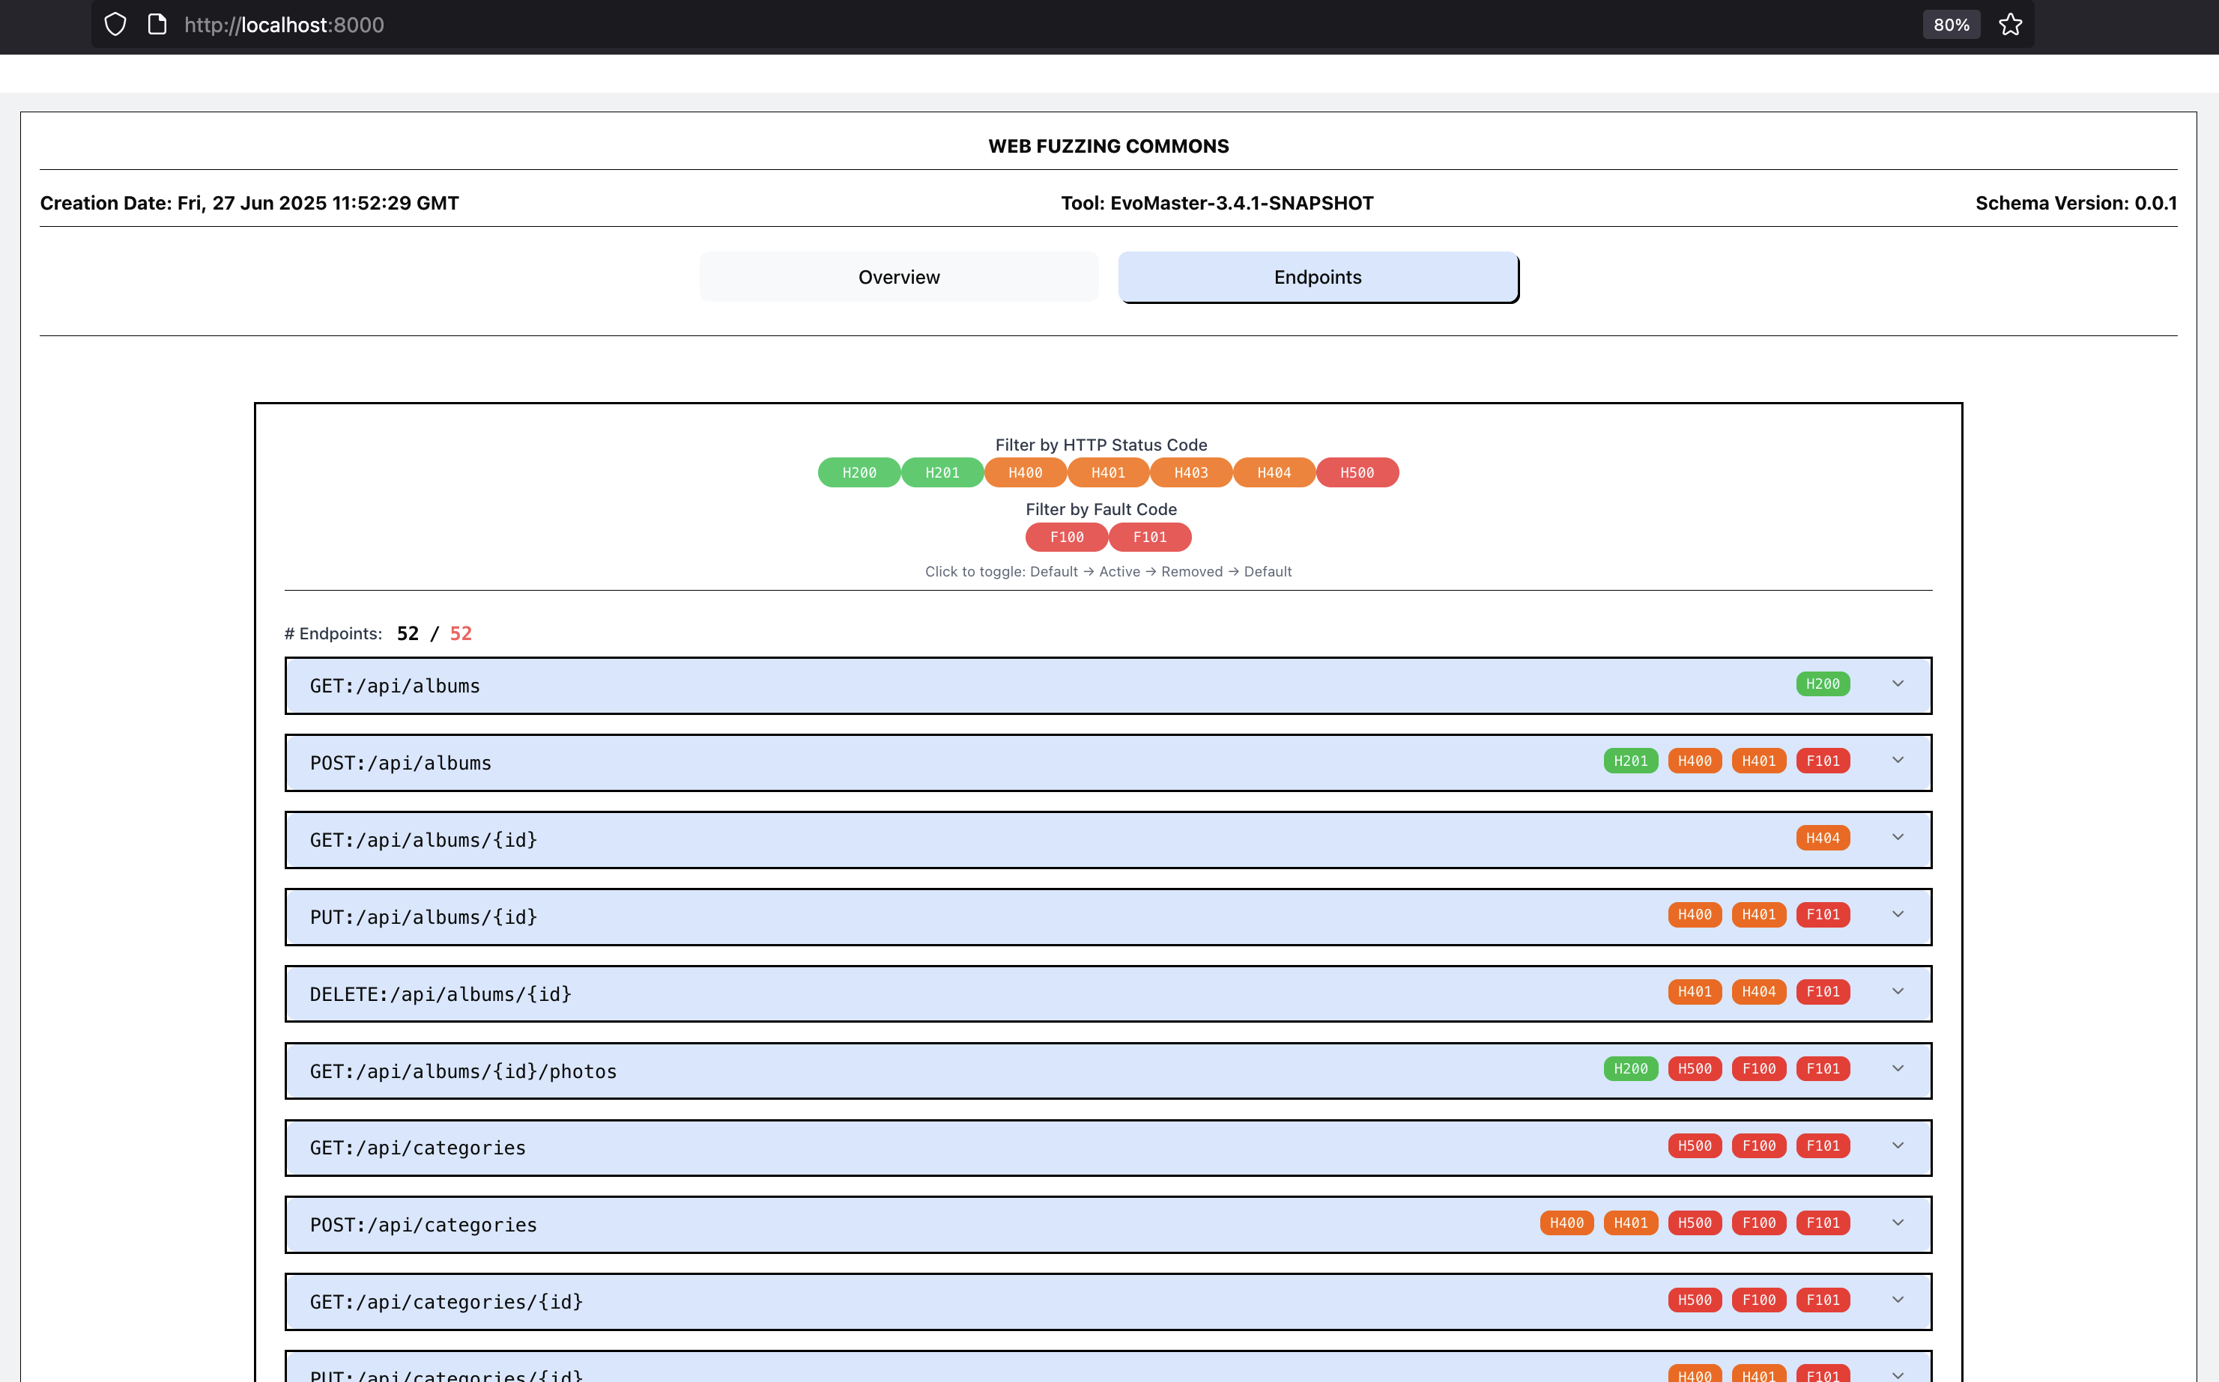The height and width of the screenshot is (1382, 2219).
Task: Expand the DELETE:/api/albums/{id} endpoint chevron
Action: pos(1898,992)
